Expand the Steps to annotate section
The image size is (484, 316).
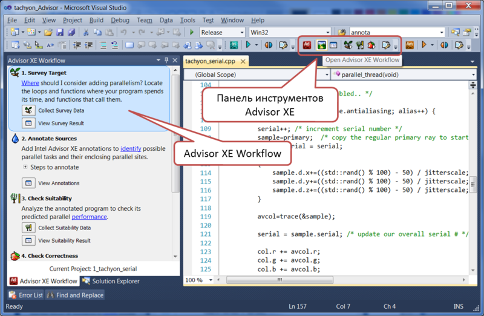click(25, 167)
